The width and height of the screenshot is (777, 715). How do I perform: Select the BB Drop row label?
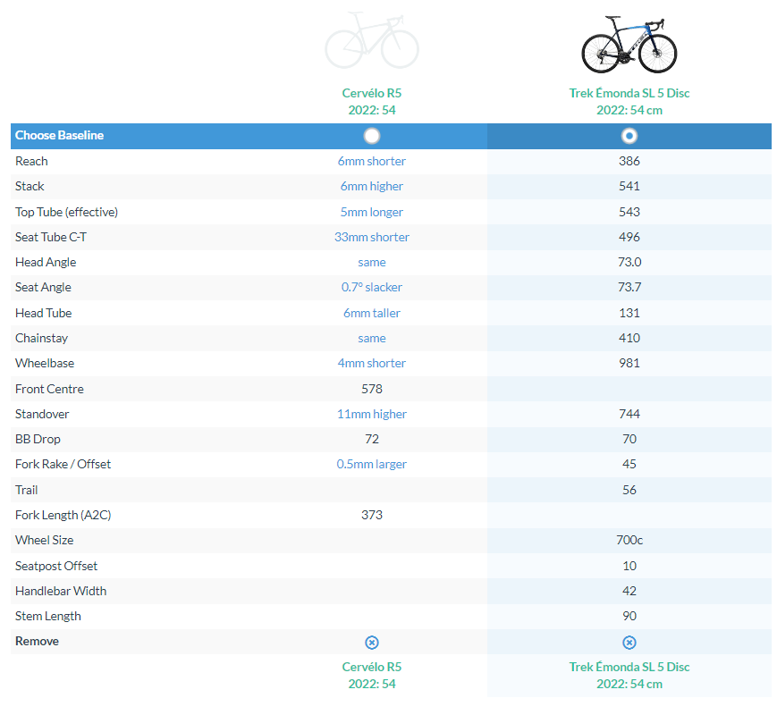coord(38,440)
